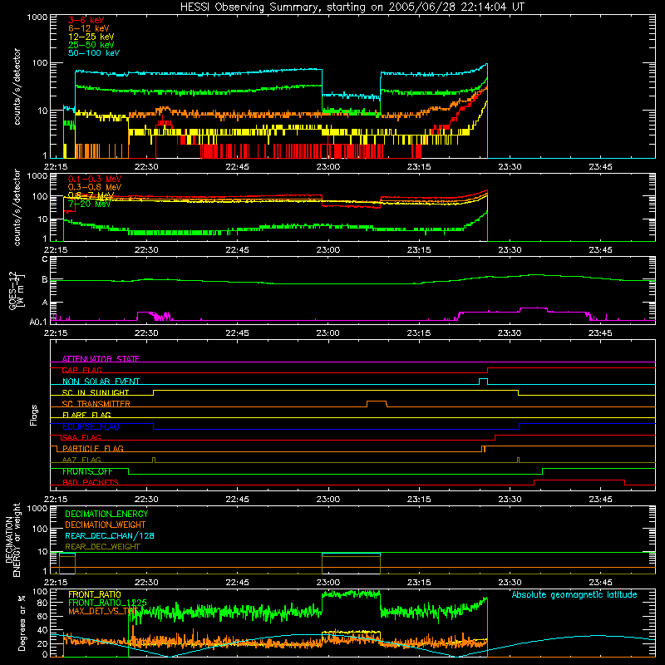Click the SAA_FLAG label

point(81,437)
